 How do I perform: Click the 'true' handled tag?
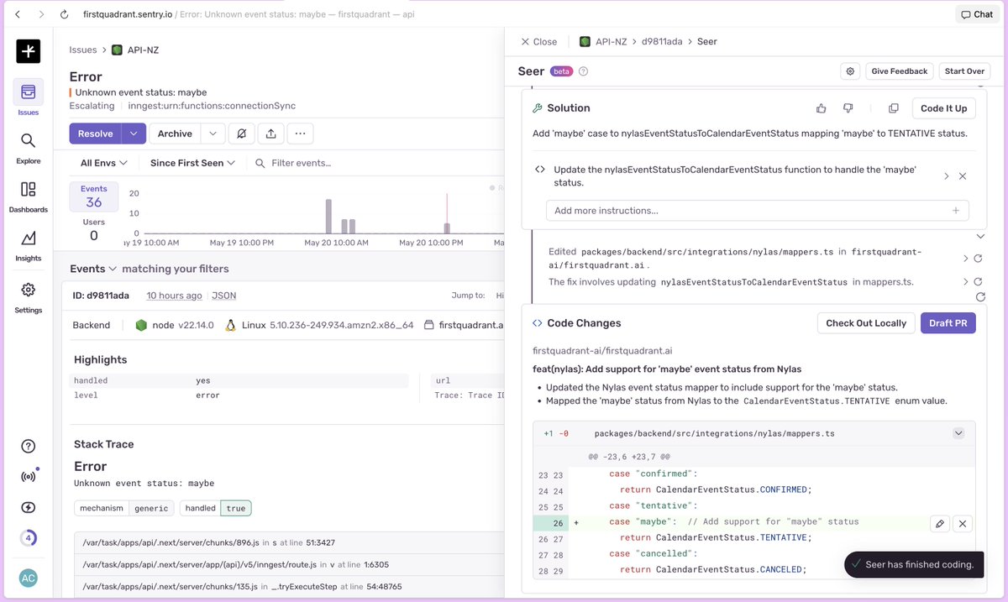tap(236, 508)
